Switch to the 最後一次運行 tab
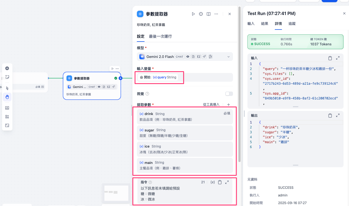 (x=160, y=36)
